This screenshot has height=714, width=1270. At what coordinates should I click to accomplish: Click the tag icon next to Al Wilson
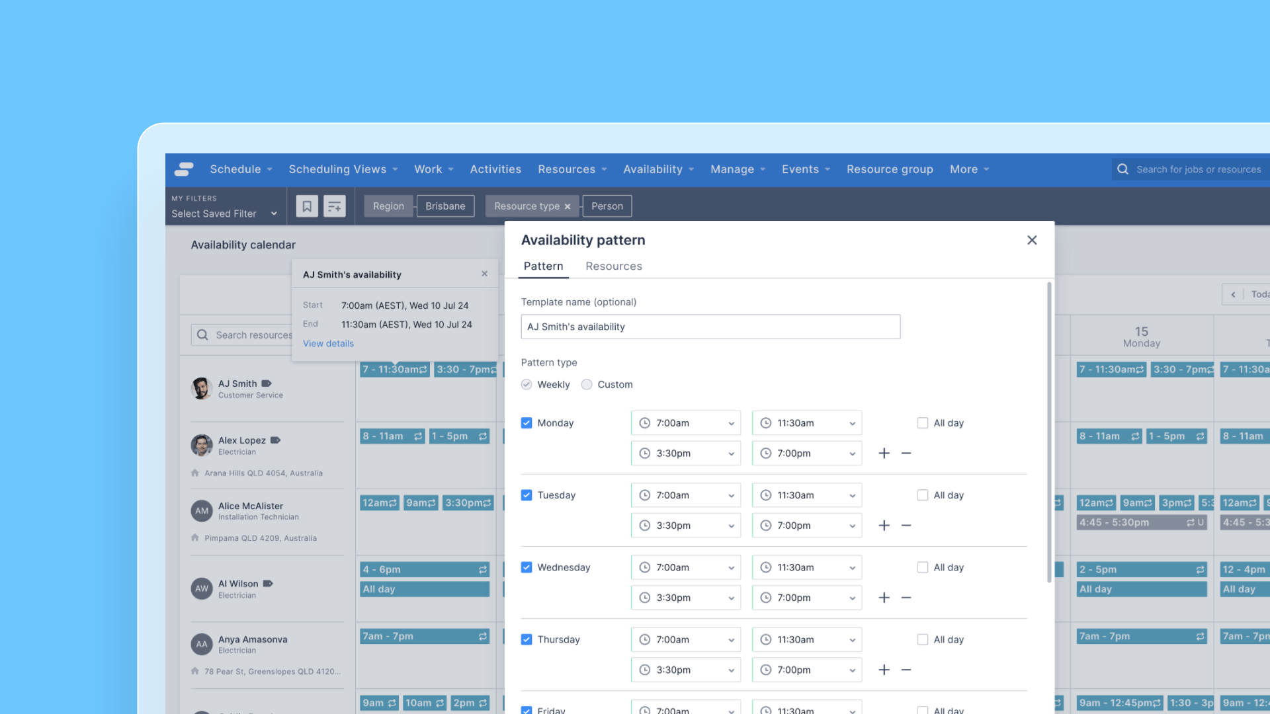(x=268, y=584)
